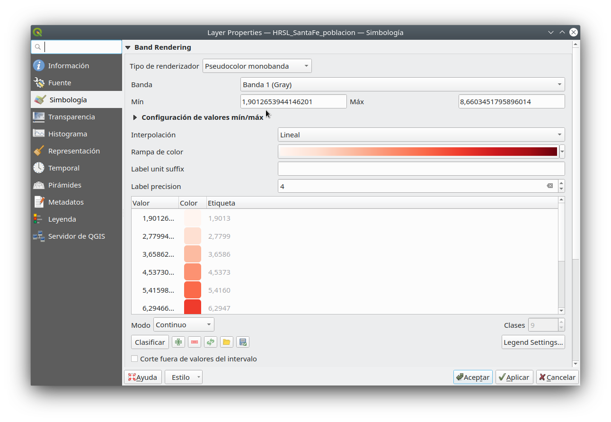The image size is (611, 422).
Task: Click label cell 3,6586
Action: (x=219, y=254)
